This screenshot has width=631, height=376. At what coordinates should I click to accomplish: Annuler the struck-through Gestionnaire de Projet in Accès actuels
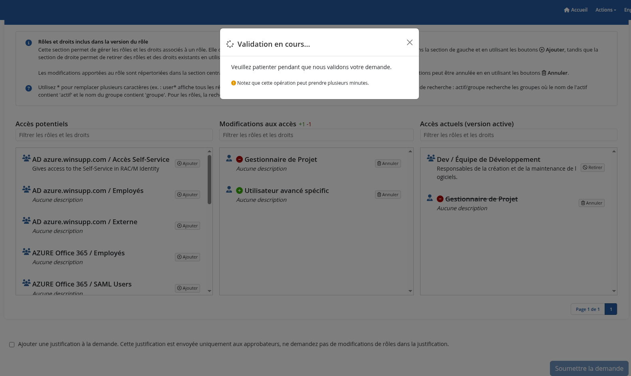click(591, 203)
